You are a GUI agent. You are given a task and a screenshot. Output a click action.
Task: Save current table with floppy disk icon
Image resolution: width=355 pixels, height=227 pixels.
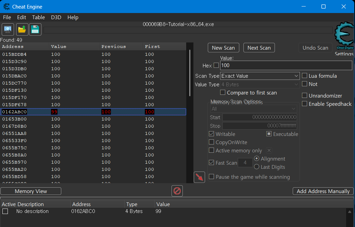click(x=35, y=29)
